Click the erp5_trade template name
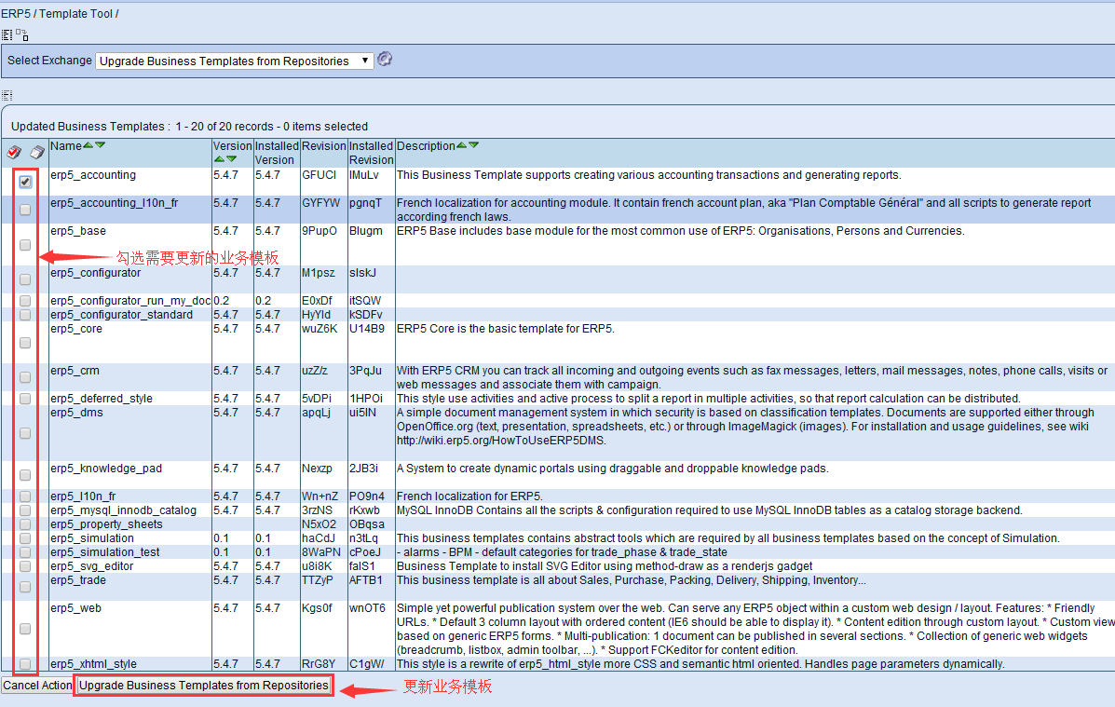Viewport: 1115px width, 707px height. (x=78, y=580)
